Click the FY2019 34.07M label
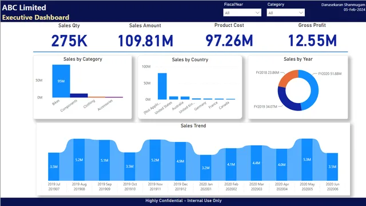 [265, 107]
